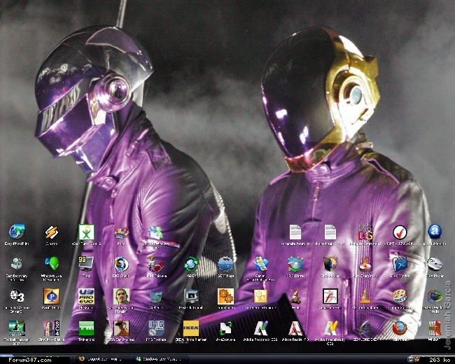Launch Winamp from the lightning bolt icon
This screenshot has width=455, height=364.
[51, 232]
